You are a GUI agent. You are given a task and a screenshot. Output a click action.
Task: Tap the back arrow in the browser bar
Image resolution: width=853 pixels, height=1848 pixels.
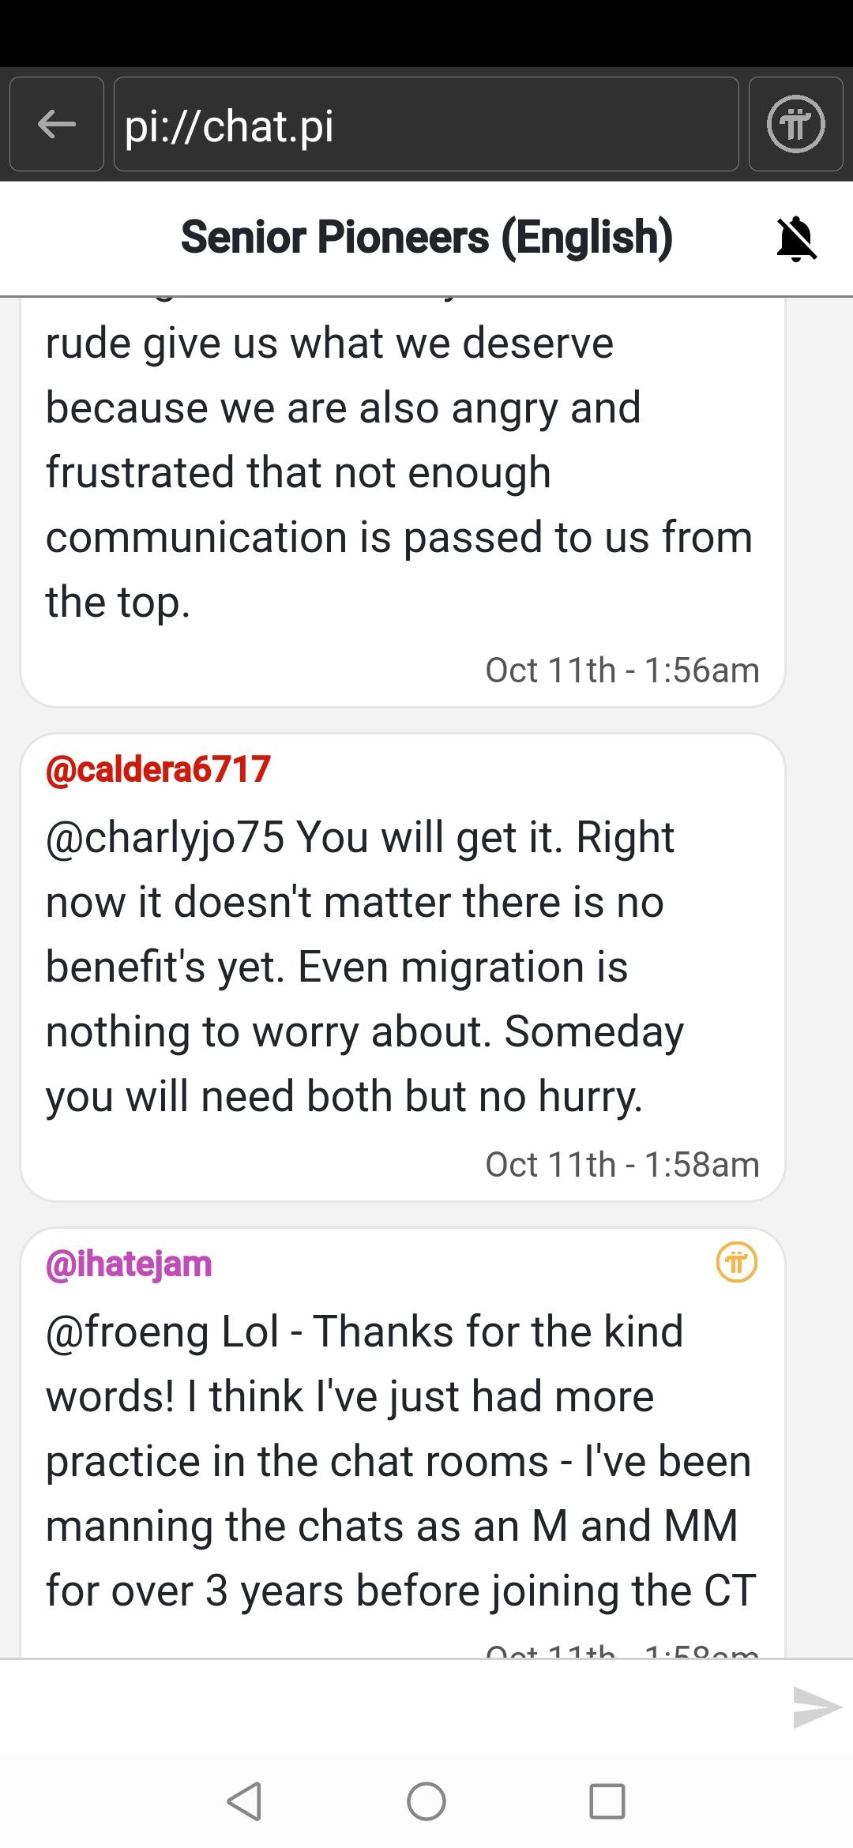tap(57, 124)
